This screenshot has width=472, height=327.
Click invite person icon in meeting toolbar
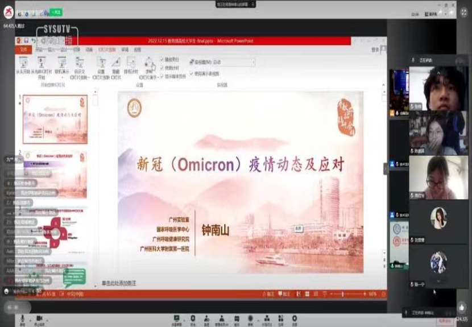point(207,318)
